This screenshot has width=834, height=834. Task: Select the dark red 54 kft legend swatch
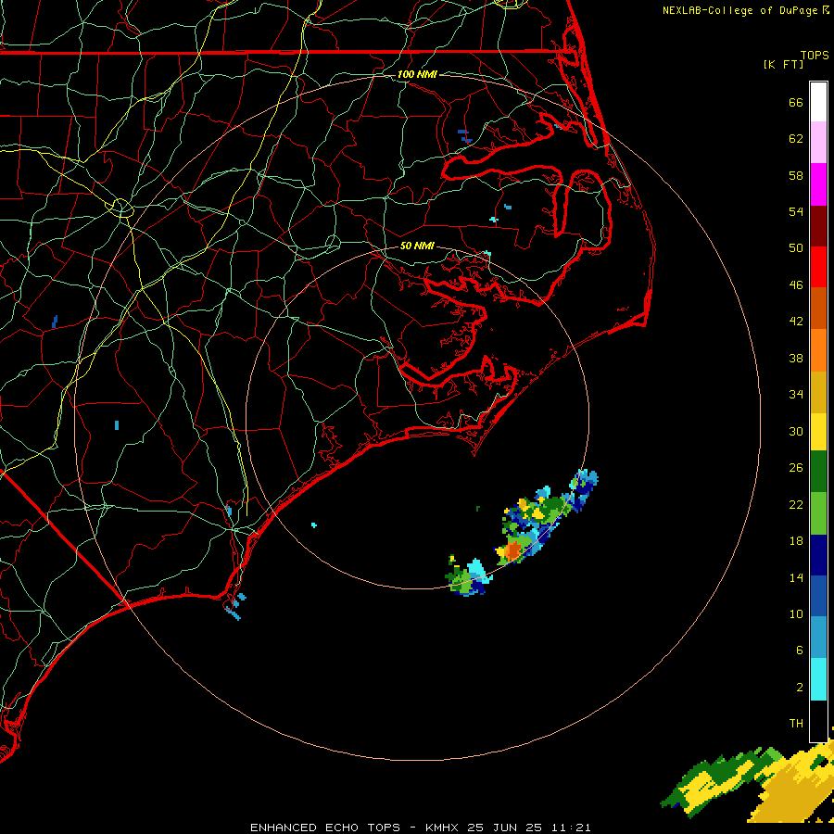(818, 225)
